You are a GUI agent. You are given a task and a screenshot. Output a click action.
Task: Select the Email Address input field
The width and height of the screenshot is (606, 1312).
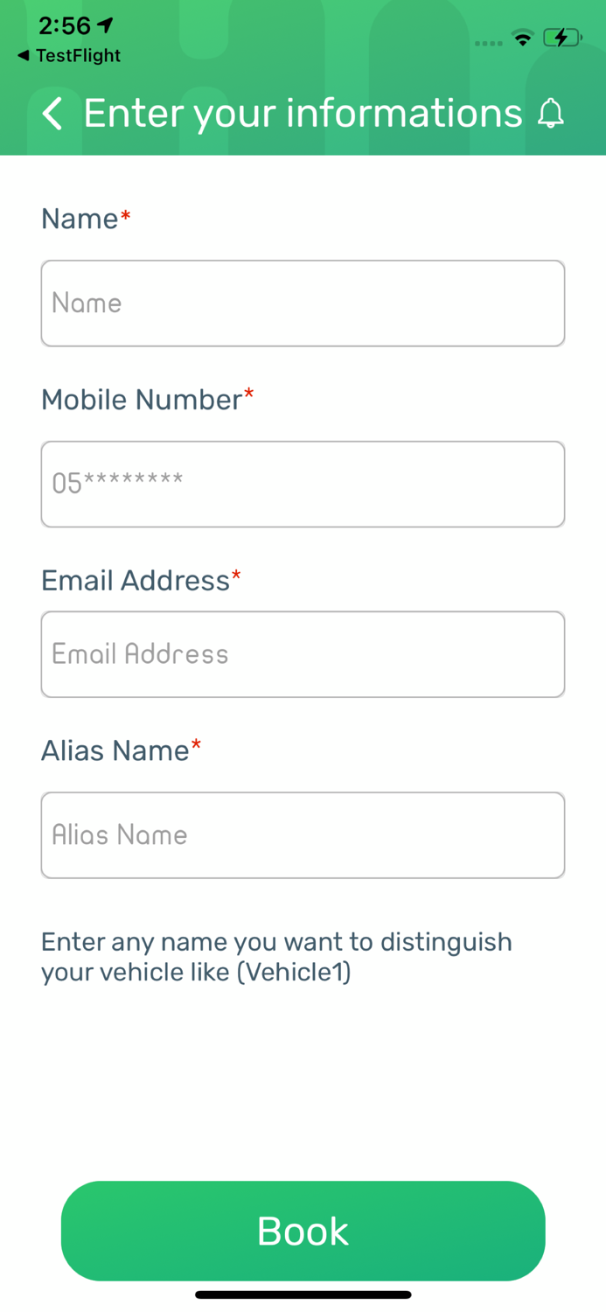[303, 654]
